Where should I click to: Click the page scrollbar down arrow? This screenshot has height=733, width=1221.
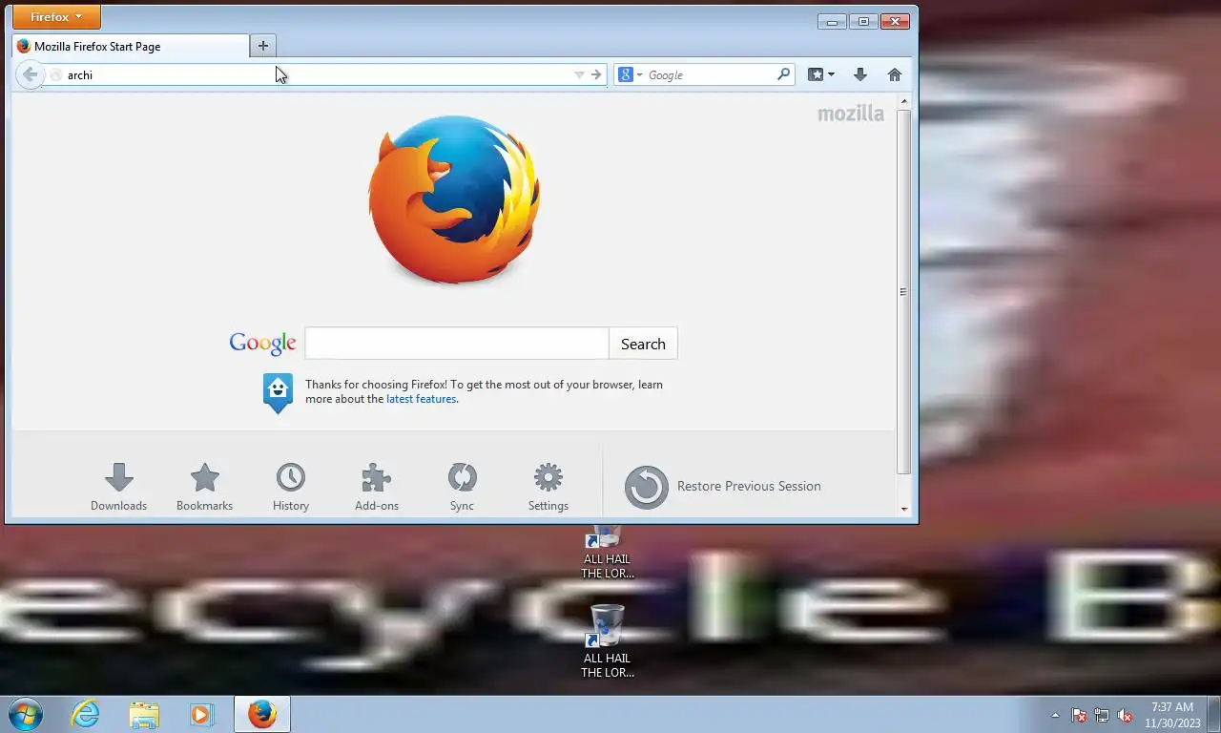[903, 510]
